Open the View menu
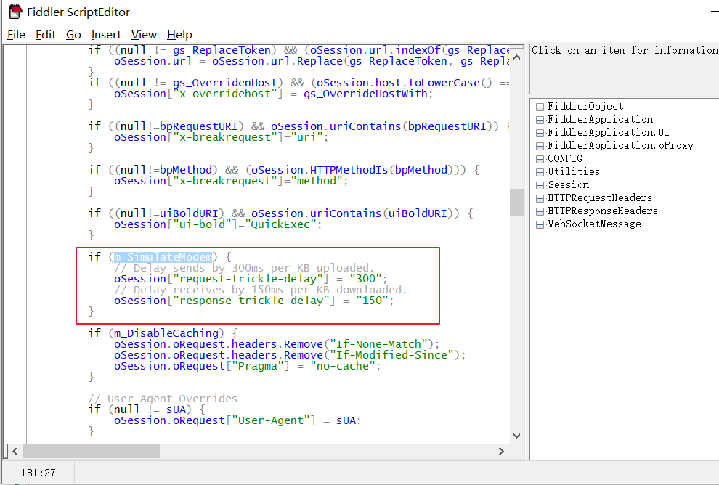 (x=144, y=35)
